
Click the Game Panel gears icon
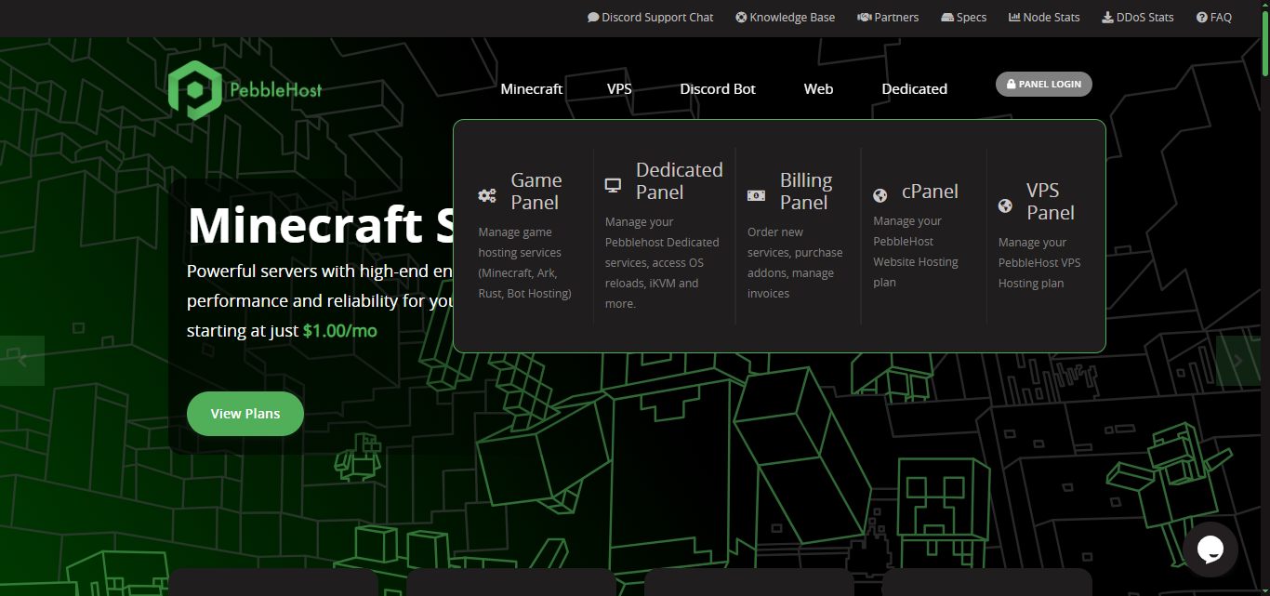pos(487,195)
